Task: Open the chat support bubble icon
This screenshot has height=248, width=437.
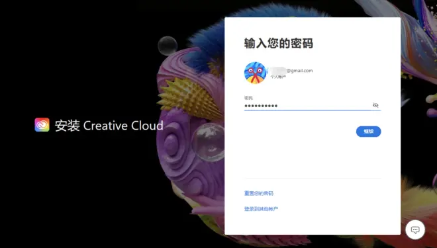Action: [415, 229]
